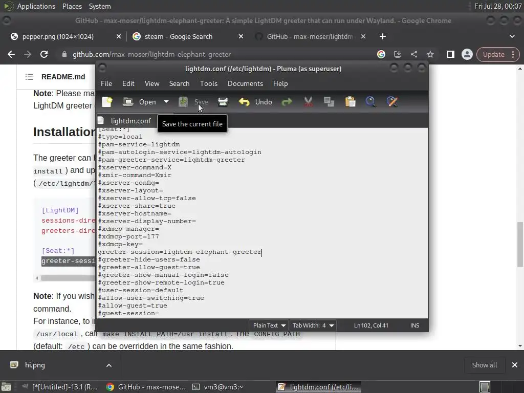The width and height of the screenshot is (524, 393).
Task: Click the Cut scissors icon
Action: (x=308, y=102)
